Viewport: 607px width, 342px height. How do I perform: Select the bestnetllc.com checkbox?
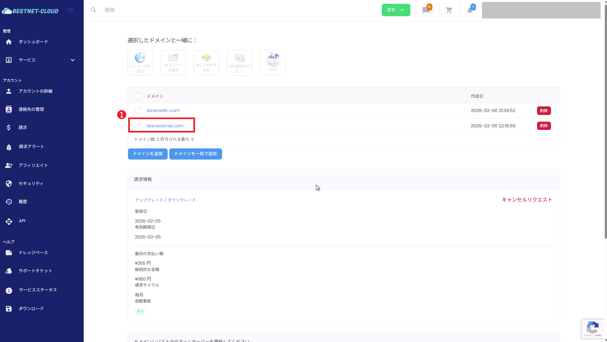point(138,110)
